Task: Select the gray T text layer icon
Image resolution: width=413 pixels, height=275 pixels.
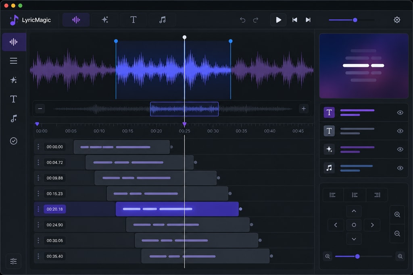Action: tap(329, 131)
